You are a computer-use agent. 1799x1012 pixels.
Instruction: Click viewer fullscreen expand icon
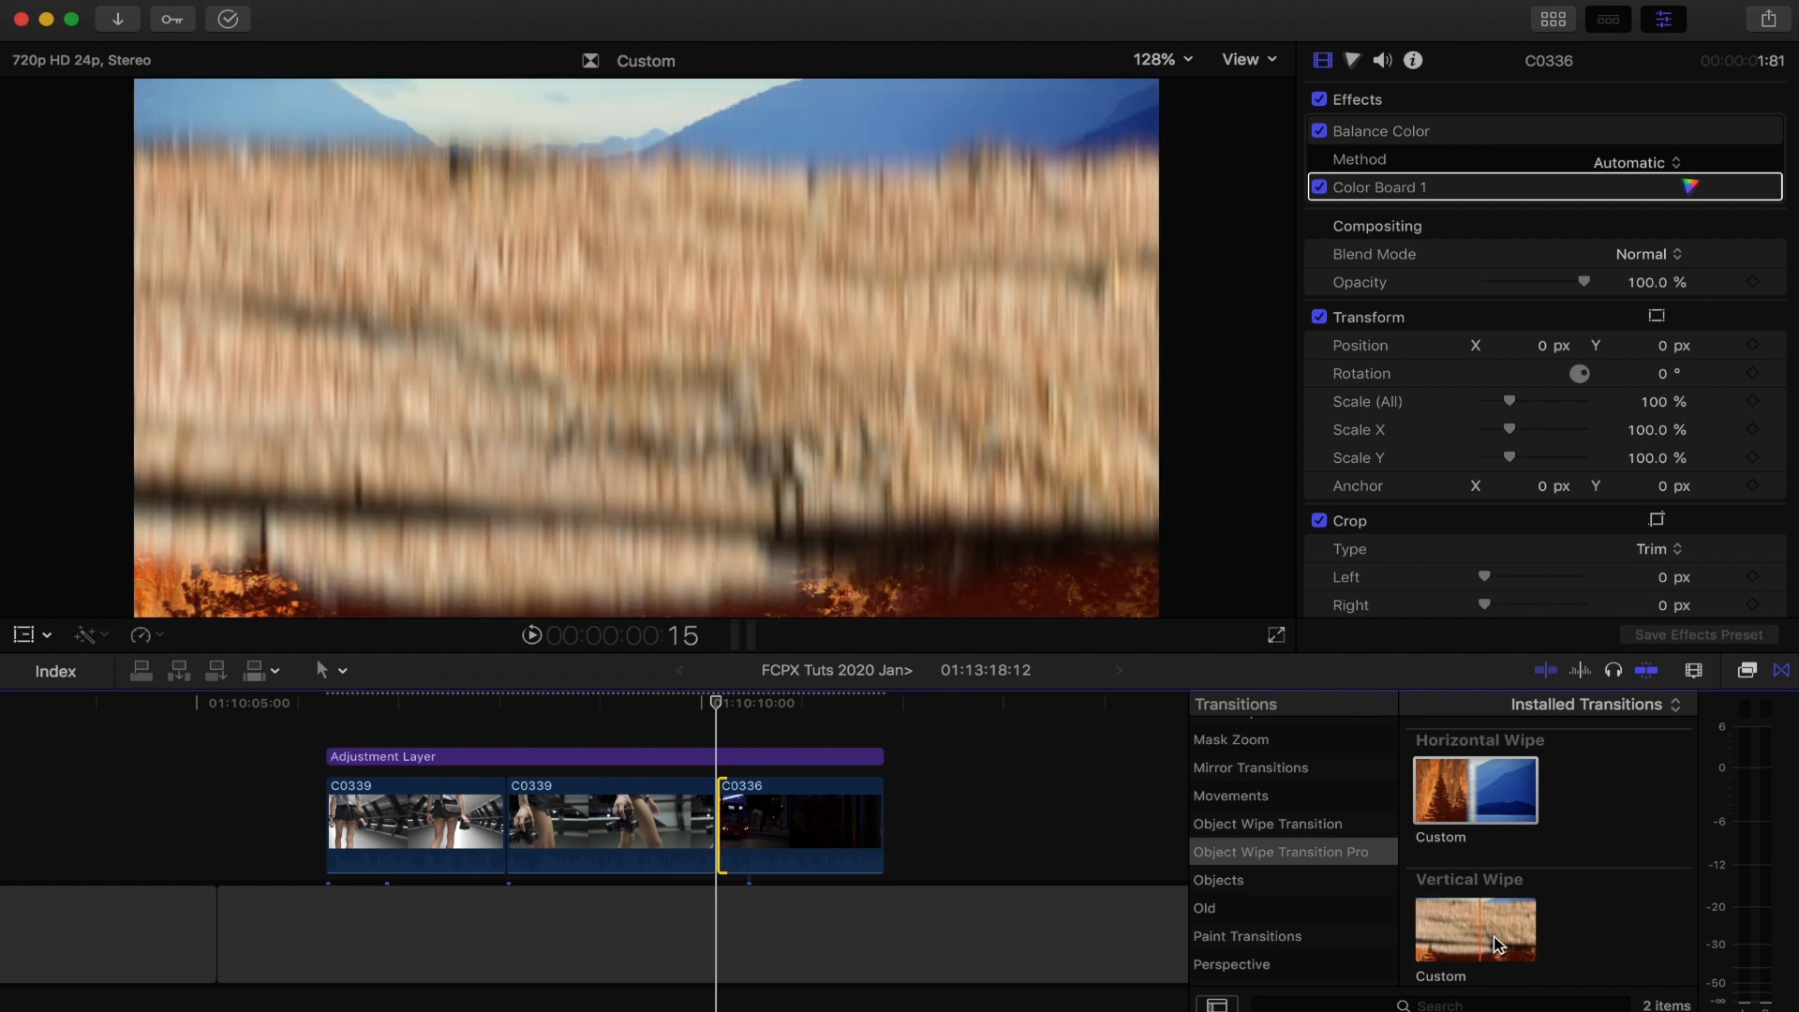point(1276,635)
